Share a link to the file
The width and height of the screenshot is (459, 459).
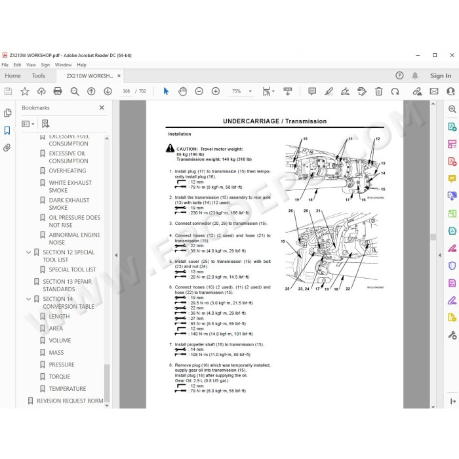click(417, 92)
